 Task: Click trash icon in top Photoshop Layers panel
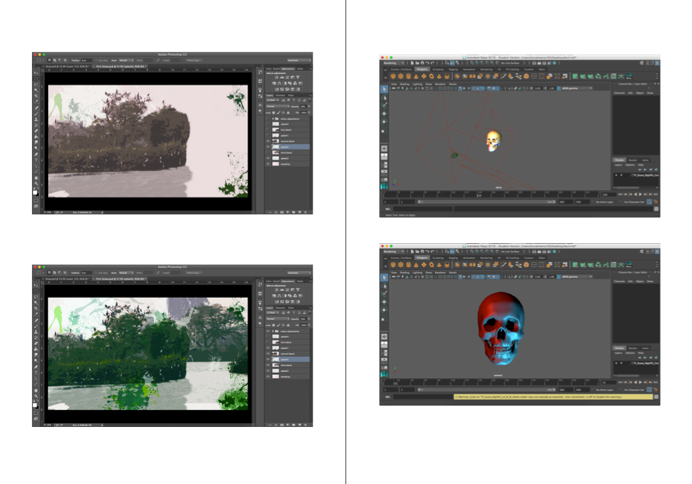[x=305, y=213]
